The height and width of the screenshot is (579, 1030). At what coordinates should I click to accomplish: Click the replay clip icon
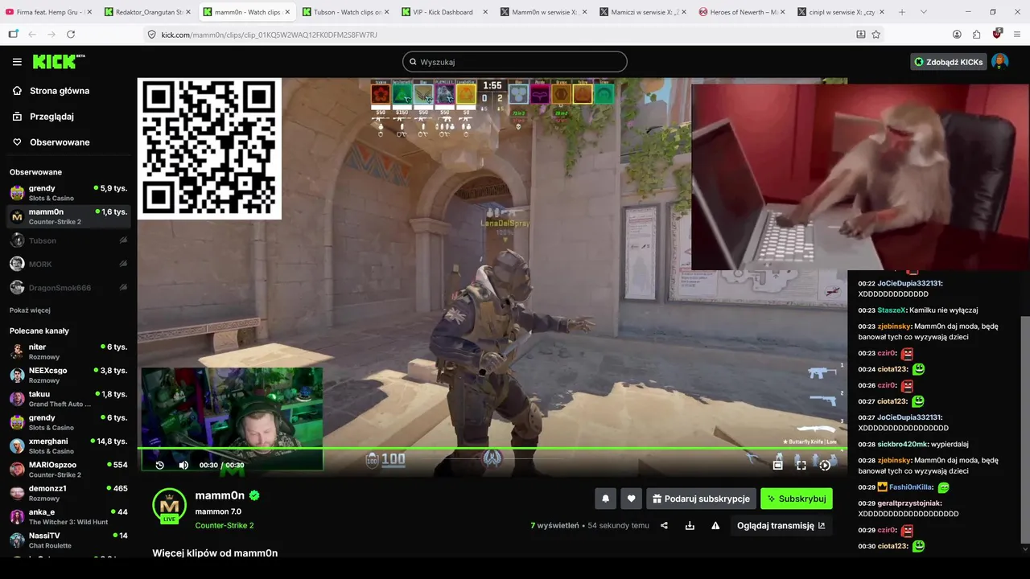pos(159,465)
